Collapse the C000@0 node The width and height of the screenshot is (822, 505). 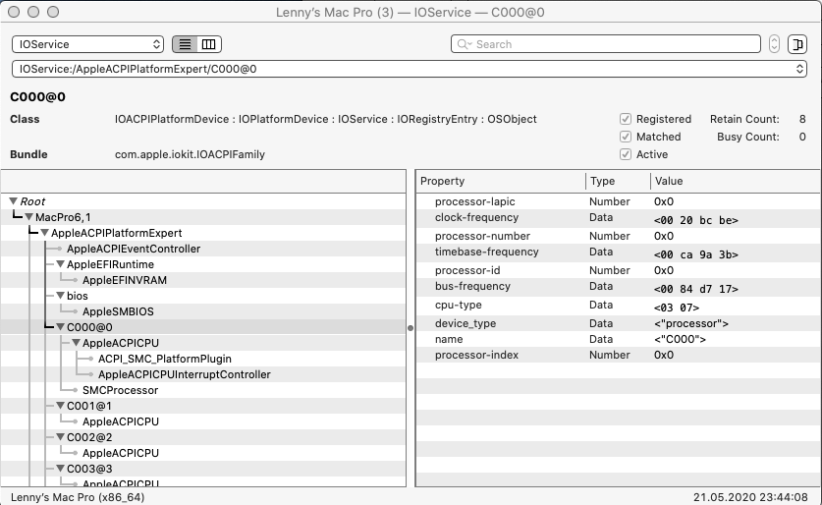(61, 327)
